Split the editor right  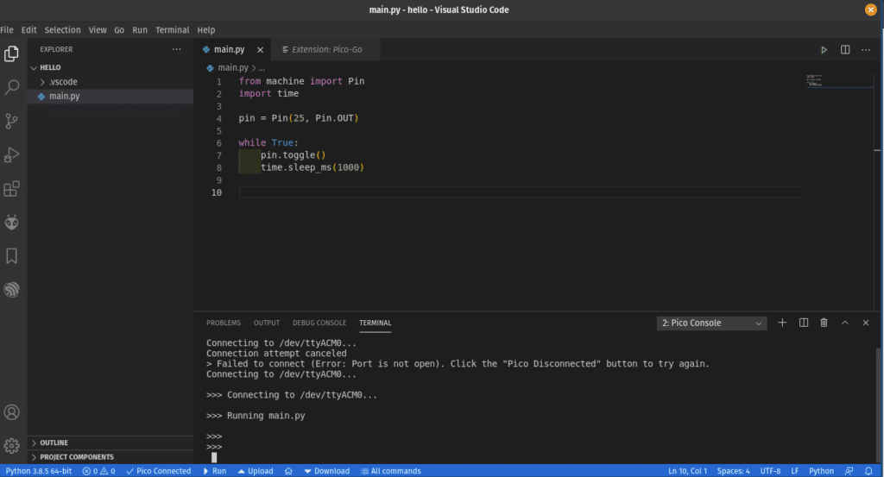point(845,50)
